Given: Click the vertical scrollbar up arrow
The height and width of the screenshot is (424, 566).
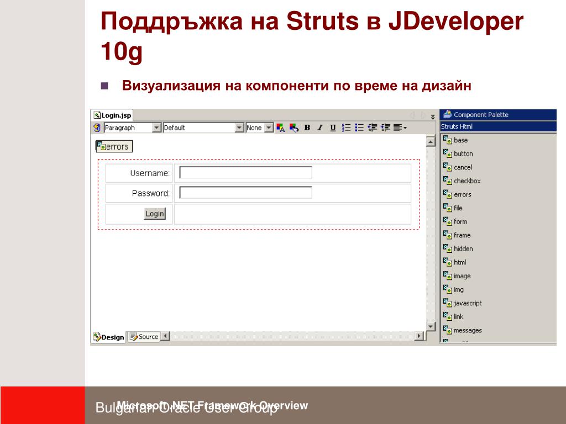Looking at the screenshot, I should pyautogui.click(x=431, y=142).
